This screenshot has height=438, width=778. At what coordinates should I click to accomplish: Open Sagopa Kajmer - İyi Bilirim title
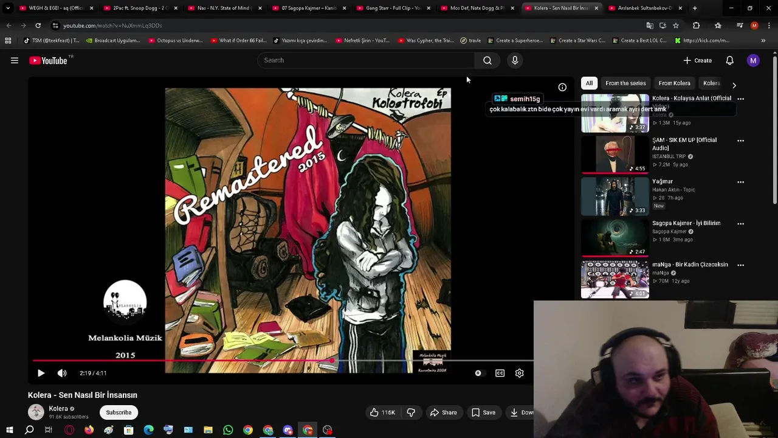(686, 223)
